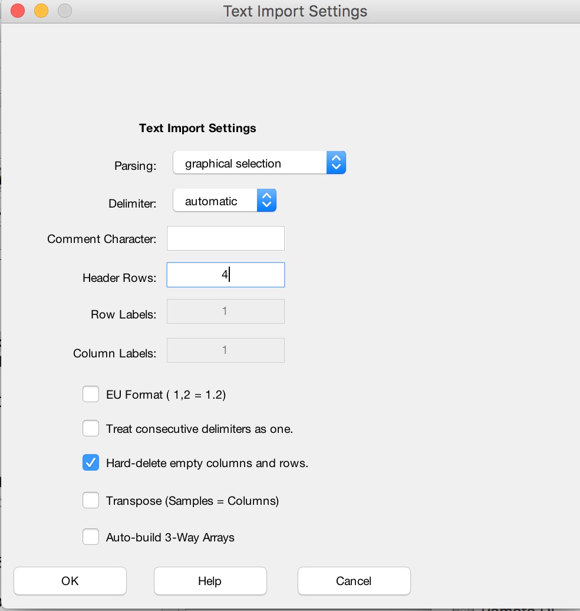Turn on Auto-build 3-Way Arrays
Viewport: 580px width, 611px height.
pyautogui.click(x=91, y=537)
